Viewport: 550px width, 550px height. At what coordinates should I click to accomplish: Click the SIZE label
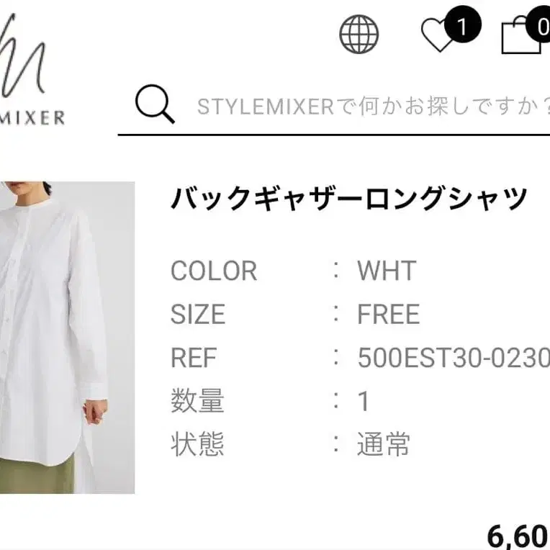point(198,314)
